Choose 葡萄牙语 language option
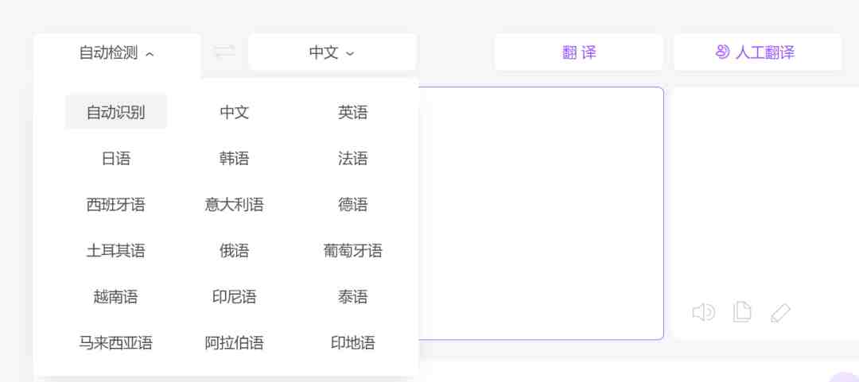 click(x=353, y=251)
